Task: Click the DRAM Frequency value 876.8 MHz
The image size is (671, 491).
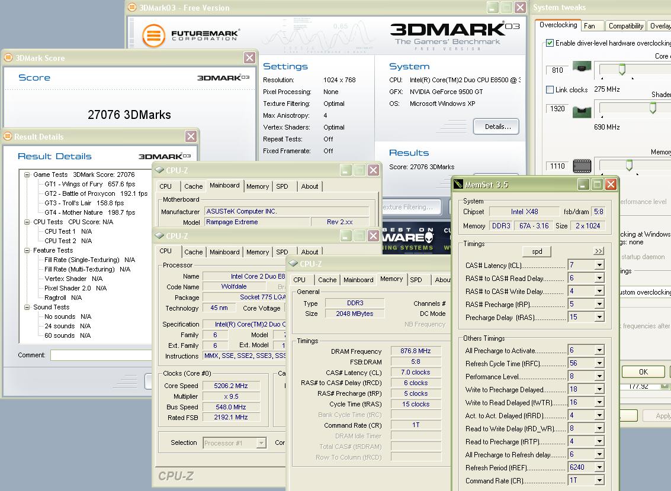Action: coord(416,351)
